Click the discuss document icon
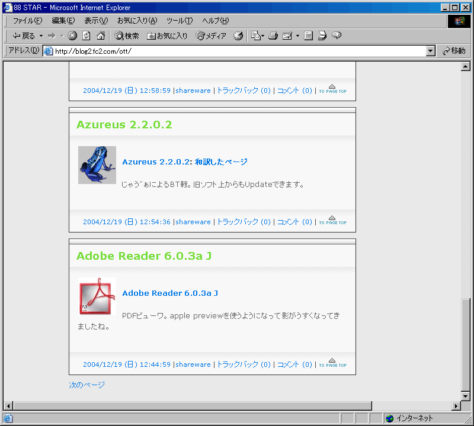This screenshot has width=474, height=426. [x=308, y=36]
